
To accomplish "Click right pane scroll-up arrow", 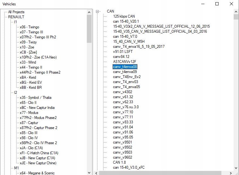I will point(236,12).
